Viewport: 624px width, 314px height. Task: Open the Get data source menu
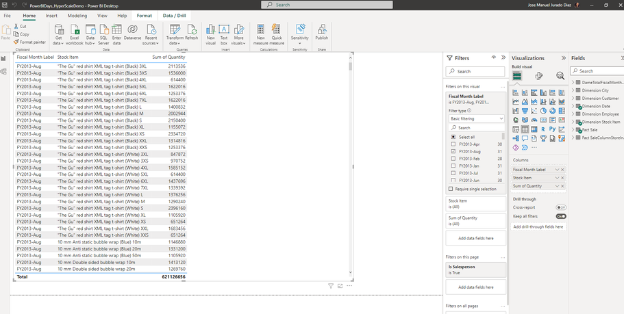coord(58,35)
